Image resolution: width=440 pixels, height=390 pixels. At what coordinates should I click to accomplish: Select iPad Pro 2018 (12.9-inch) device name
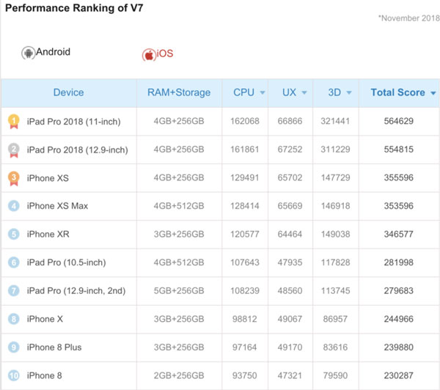point(78,150)
